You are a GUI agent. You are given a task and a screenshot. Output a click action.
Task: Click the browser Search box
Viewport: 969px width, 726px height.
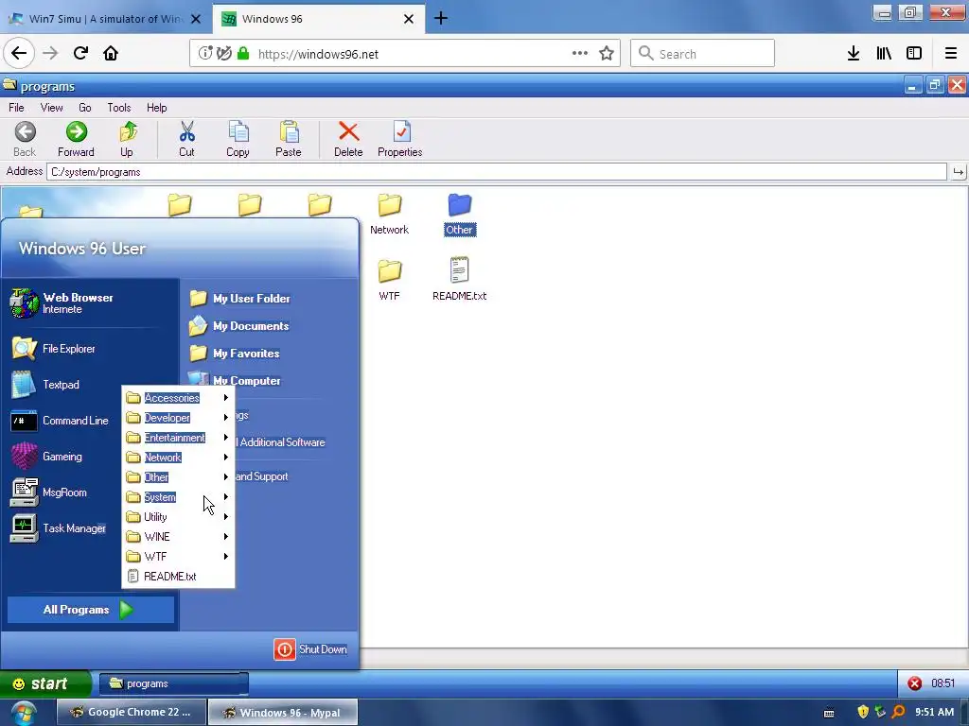pyautogui.click(x=702, y=54)
